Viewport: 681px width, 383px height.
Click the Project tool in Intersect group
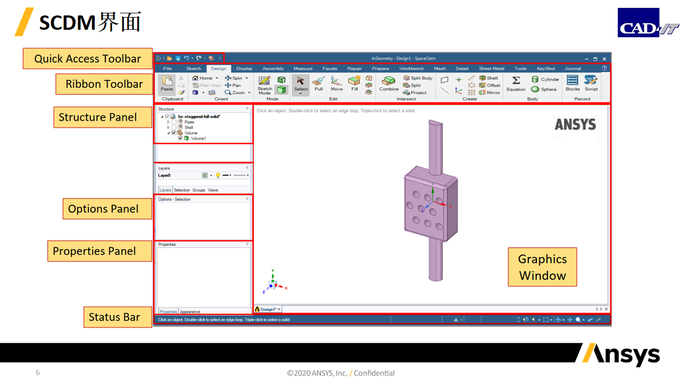(415, 93)
